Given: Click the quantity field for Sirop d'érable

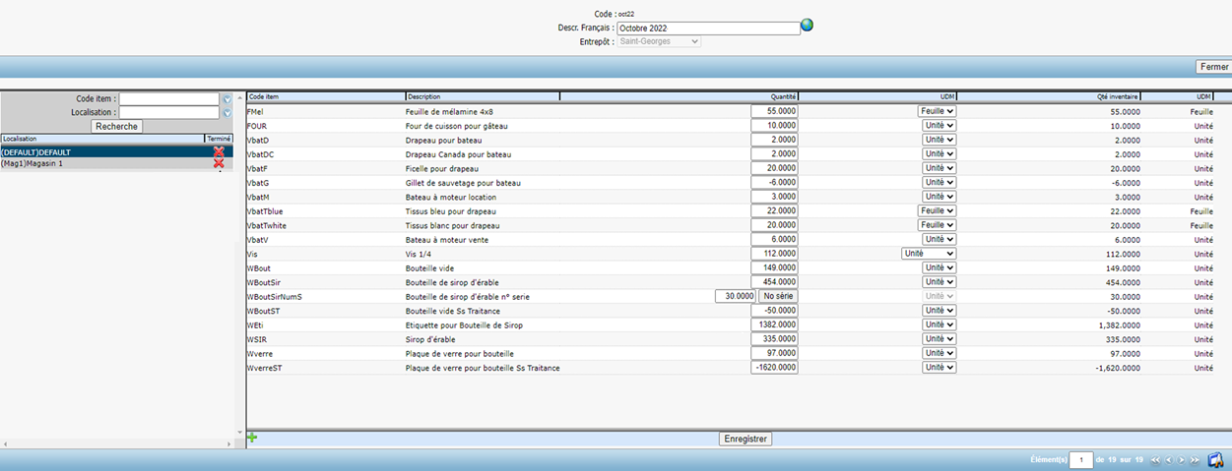Looking at the screenshot, I should click(x=774, y=339).
